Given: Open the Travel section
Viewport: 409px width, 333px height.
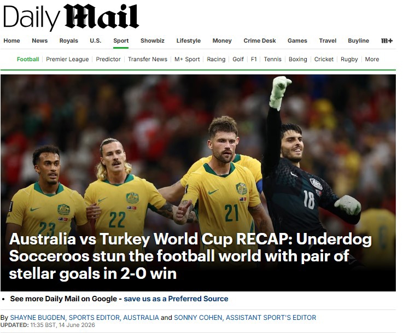Looking at the screenshot, I should click(x=328, y=40).
